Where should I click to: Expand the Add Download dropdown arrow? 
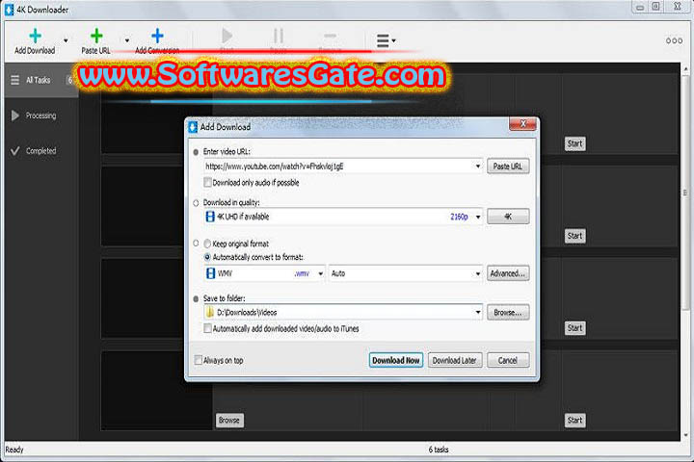click(x=66, y=40)
